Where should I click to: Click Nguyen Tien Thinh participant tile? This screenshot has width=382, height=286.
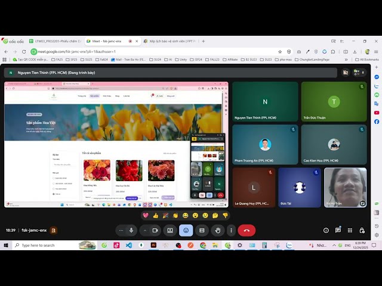(265, 101)
